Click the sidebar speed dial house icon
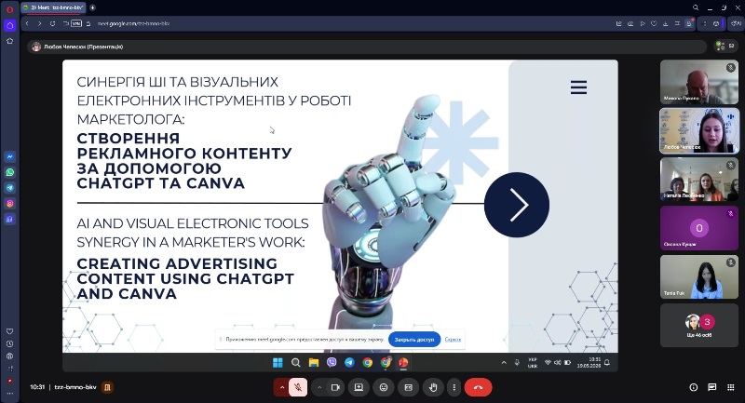Viewport: 745px width, 403px height. (x=9, y=41)
